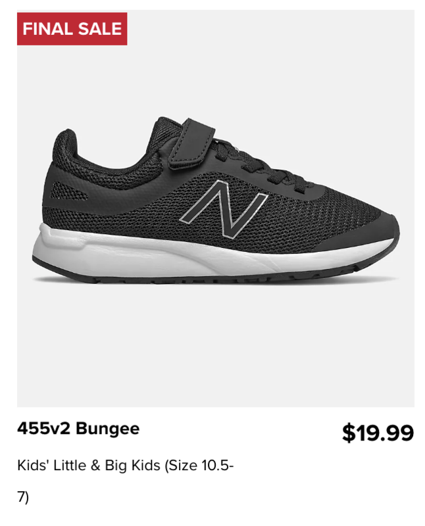Click the velcro strap on the shoe

click(x=191, y=144)
